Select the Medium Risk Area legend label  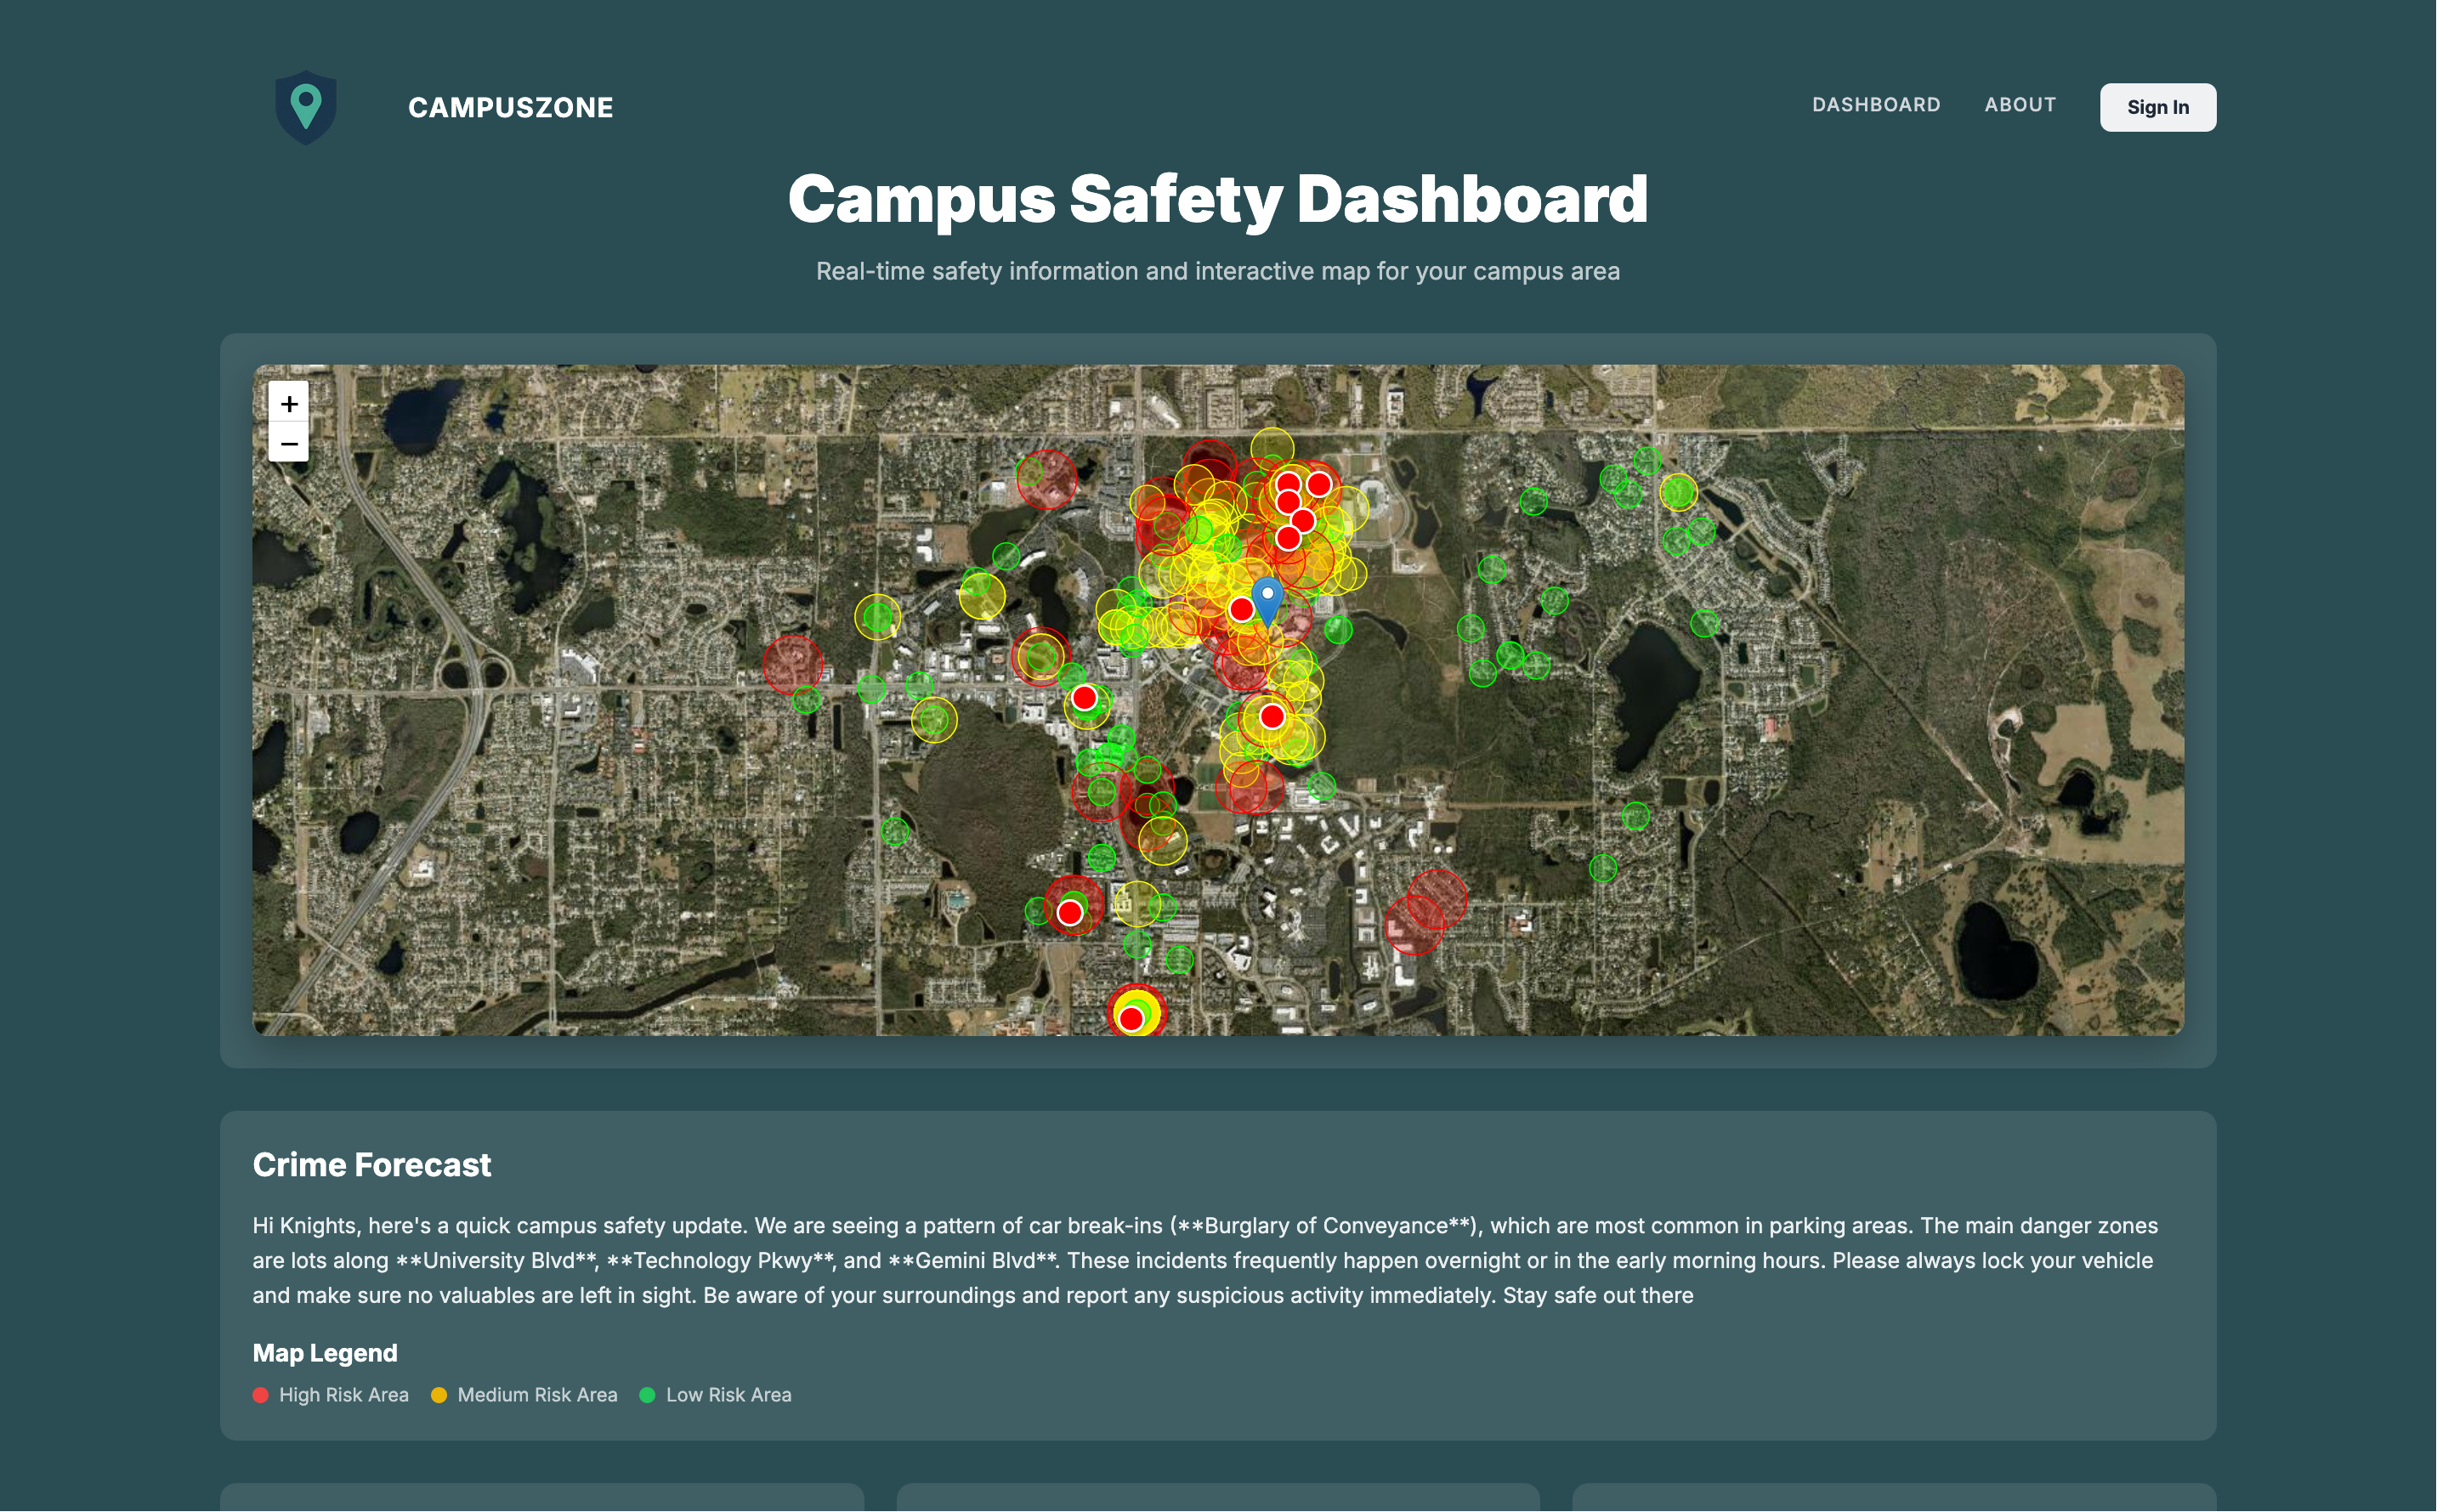[537, 1395]
